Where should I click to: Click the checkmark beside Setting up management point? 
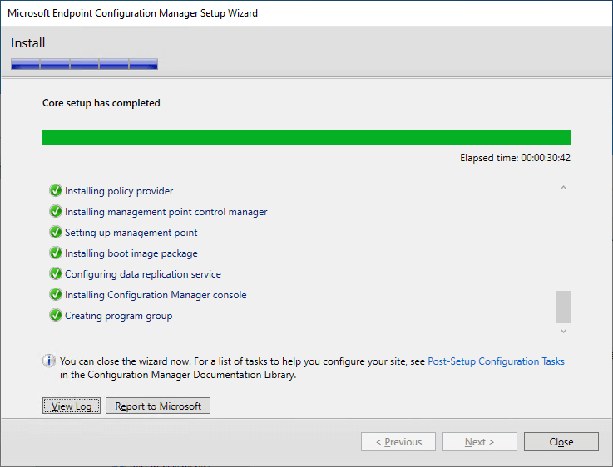(x=56, y=232)
